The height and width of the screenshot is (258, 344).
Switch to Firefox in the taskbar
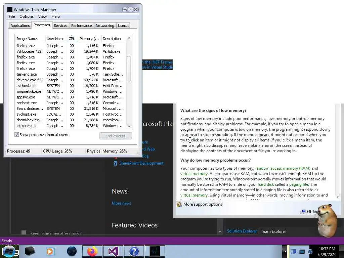click(x=92, y=251)
